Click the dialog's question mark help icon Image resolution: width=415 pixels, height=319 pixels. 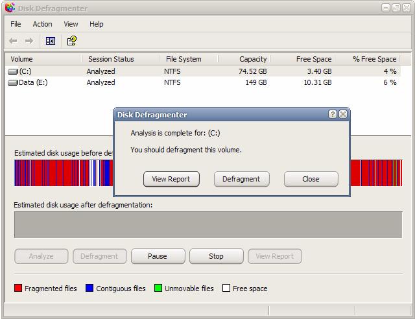pos(333,114)
